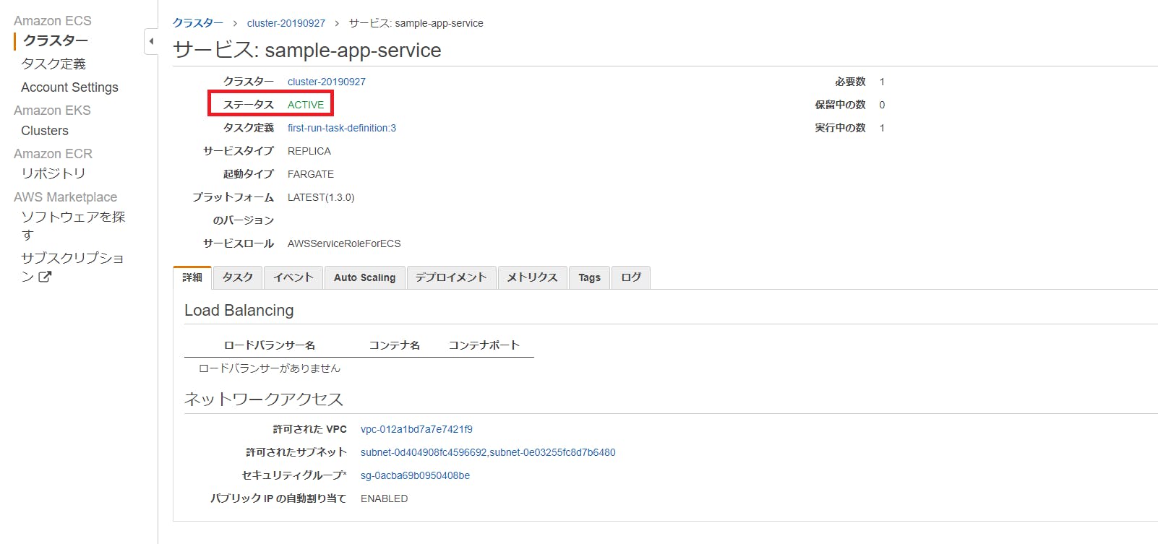Click the コンテナ名 column header
The height and width of the screenshot is (544, 1158).
tap(395, 345)
